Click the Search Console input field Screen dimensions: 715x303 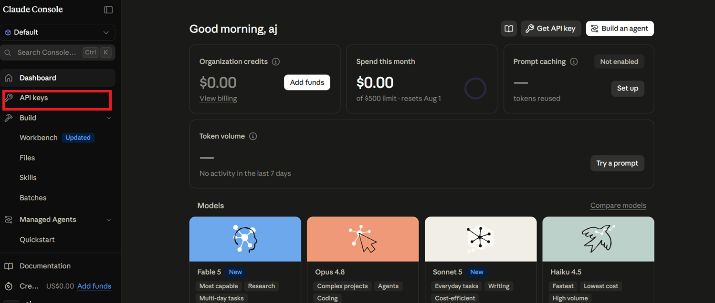(x=58, y=52)
